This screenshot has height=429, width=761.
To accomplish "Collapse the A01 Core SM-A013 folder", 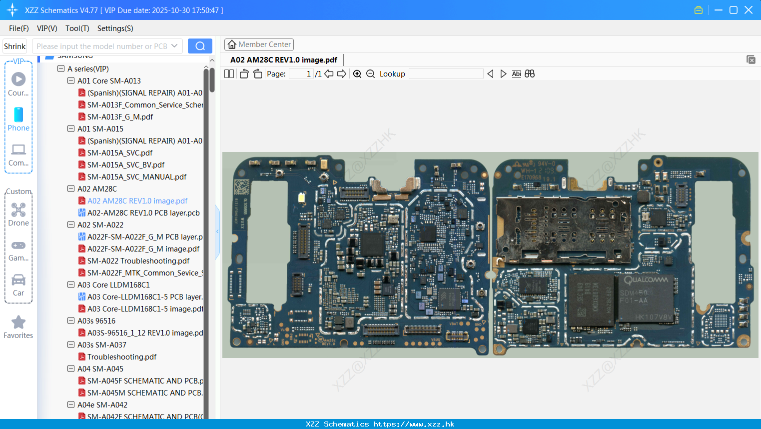I will [71, 80].
